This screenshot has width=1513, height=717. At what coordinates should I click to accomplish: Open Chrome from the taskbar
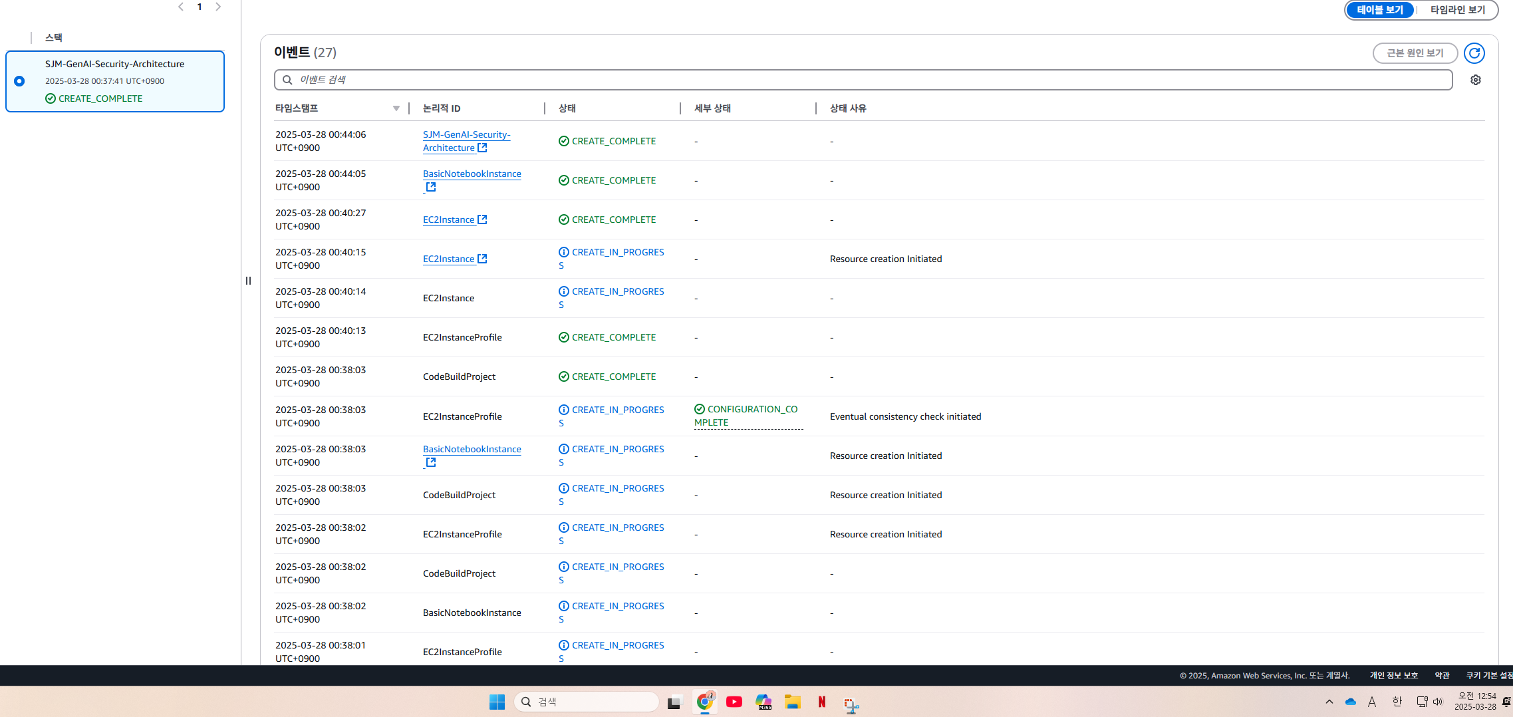705,702
